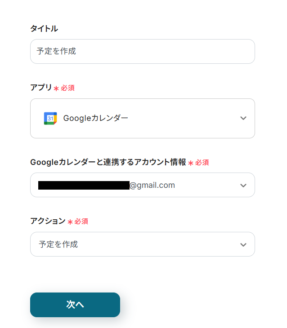Click the Googleカレンダーと連携するアカウント情報 label
The height and width of the screenshot is (328, 287).
click(x=108, y=162)
